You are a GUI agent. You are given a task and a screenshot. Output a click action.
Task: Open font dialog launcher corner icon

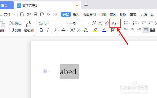(119, 35)
